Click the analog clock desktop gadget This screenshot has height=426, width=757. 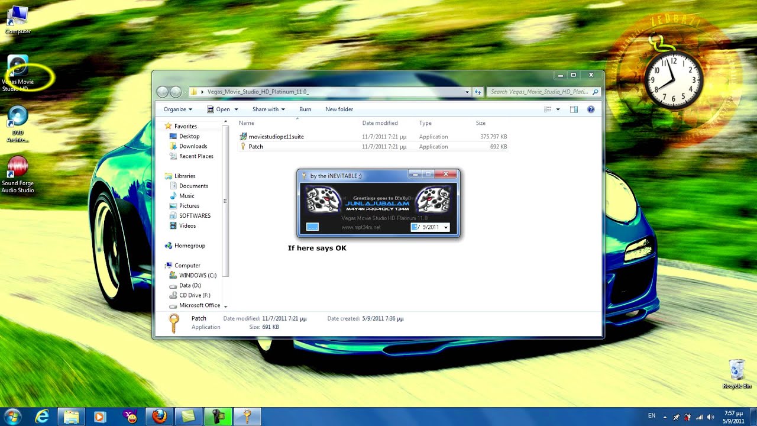[672, 80]
